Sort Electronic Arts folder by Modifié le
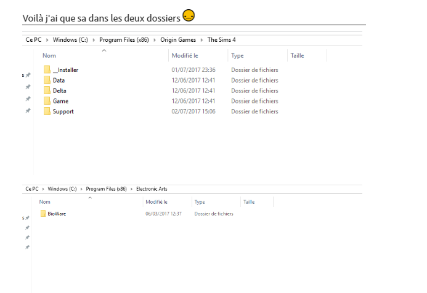Viewport: 427px width, 293px height. [x=157, y=202]
